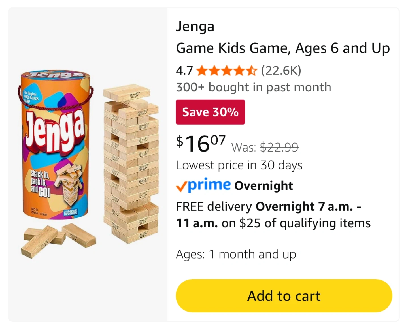Click the stacked wooden block tower
The width and height of the screenshot is (408, 322).
pyautogui.click(x=131, y=164)
